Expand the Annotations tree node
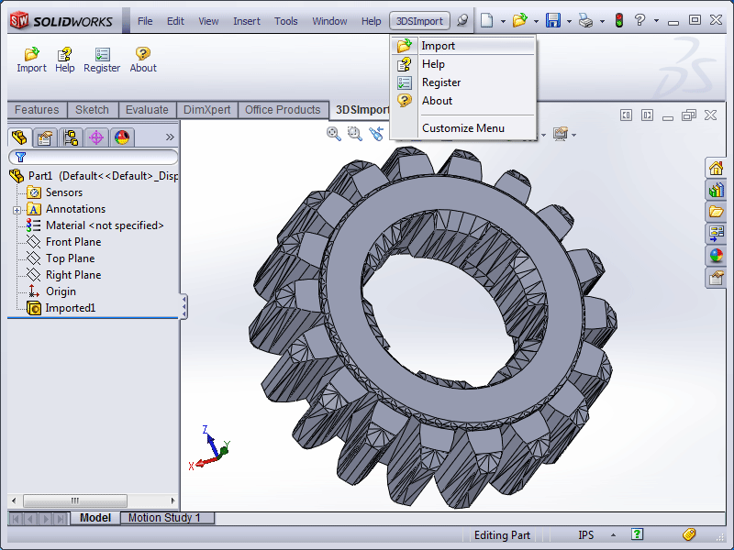Screen dimensions: 734x550 (18, 208)
